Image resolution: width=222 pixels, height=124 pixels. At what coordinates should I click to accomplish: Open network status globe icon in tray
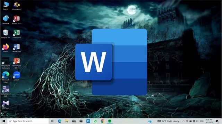[194, 121]
